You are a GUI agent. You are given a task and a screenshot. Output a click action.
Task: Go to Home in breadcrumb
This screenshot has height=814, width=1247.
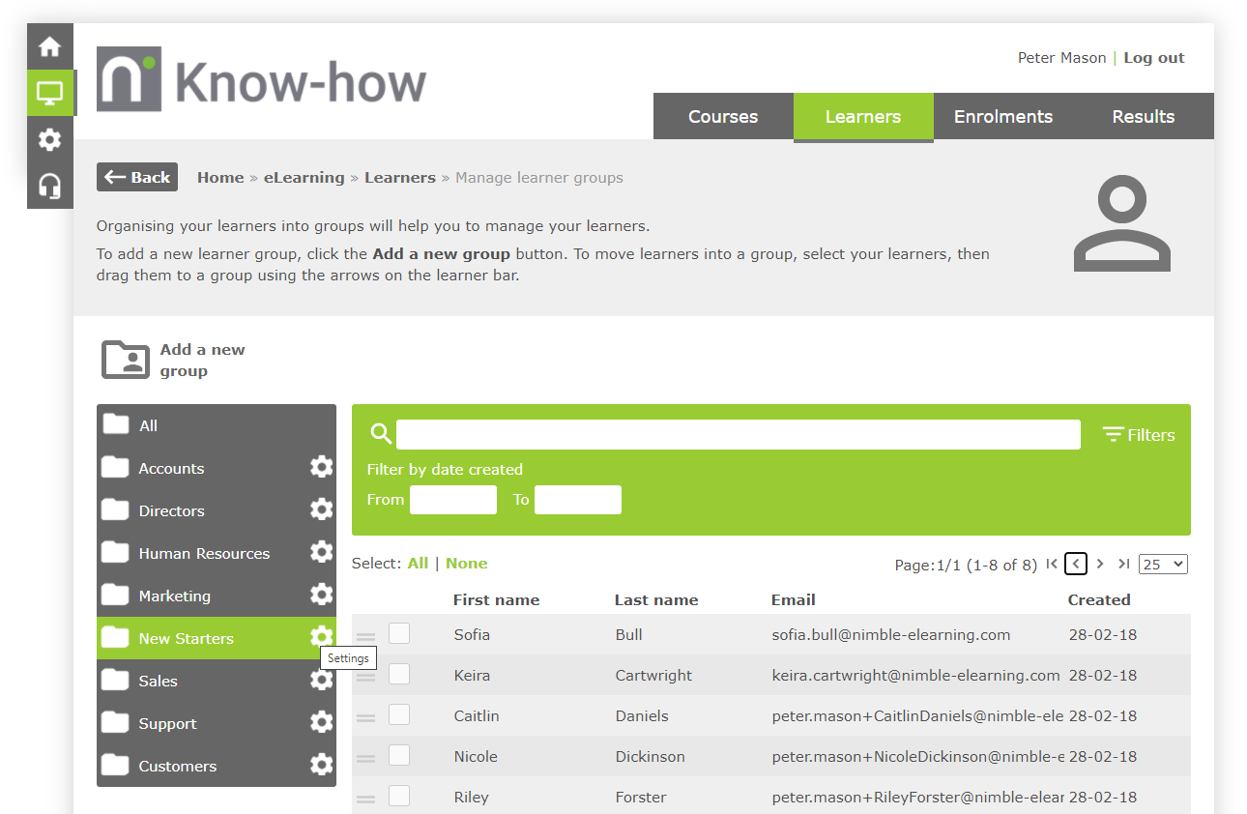click(x=220, y=178)
